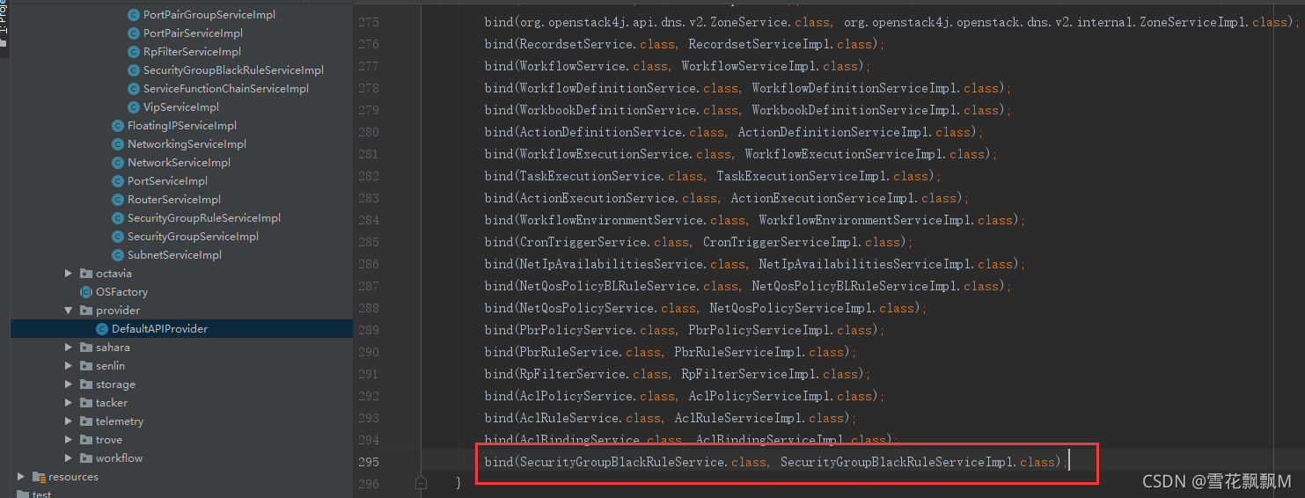Viewport: 1305px width, 498px height.
Task: Click class icon of SecurityGroupBlackRuleServiceImpl in tree
Action: (134, 70)
